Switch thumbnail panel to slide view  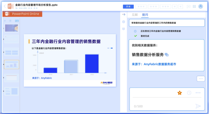[17, 21]
